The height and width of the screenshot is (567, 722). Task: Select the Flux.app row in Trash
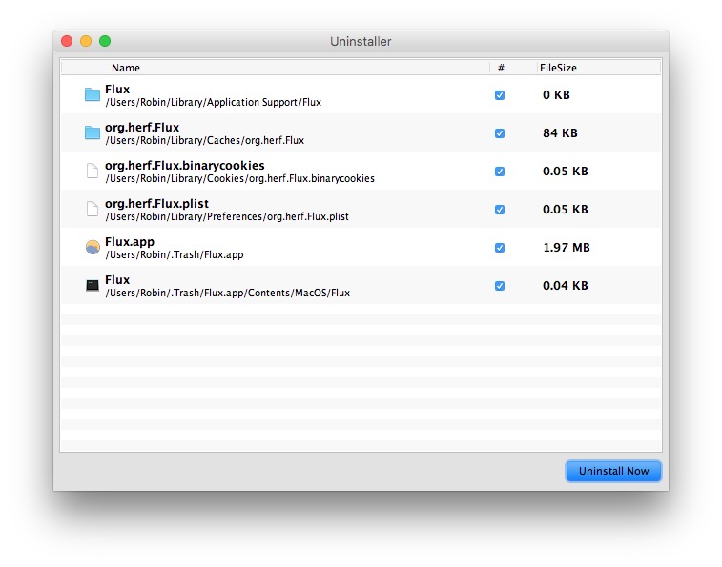(x=286, y=248)
